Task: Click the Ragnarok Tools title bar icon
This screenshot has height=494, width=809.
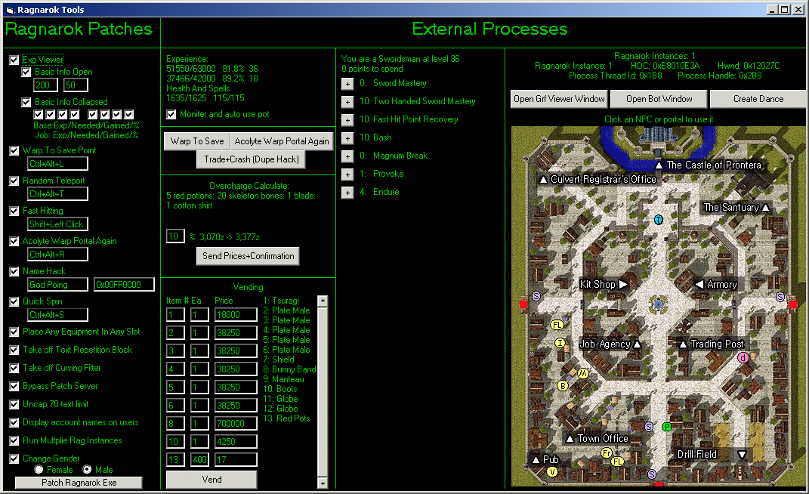Action: click(11, 10)
